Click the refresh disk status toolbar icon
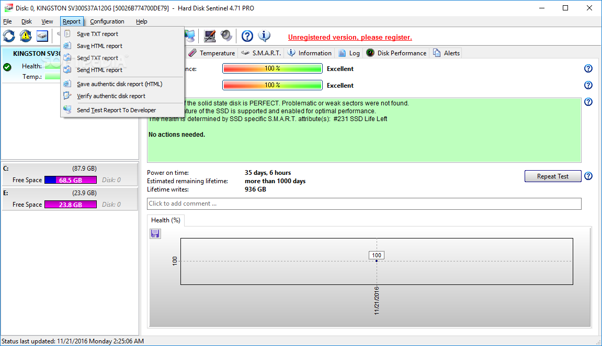602x346 pixels. pos(9,36)
